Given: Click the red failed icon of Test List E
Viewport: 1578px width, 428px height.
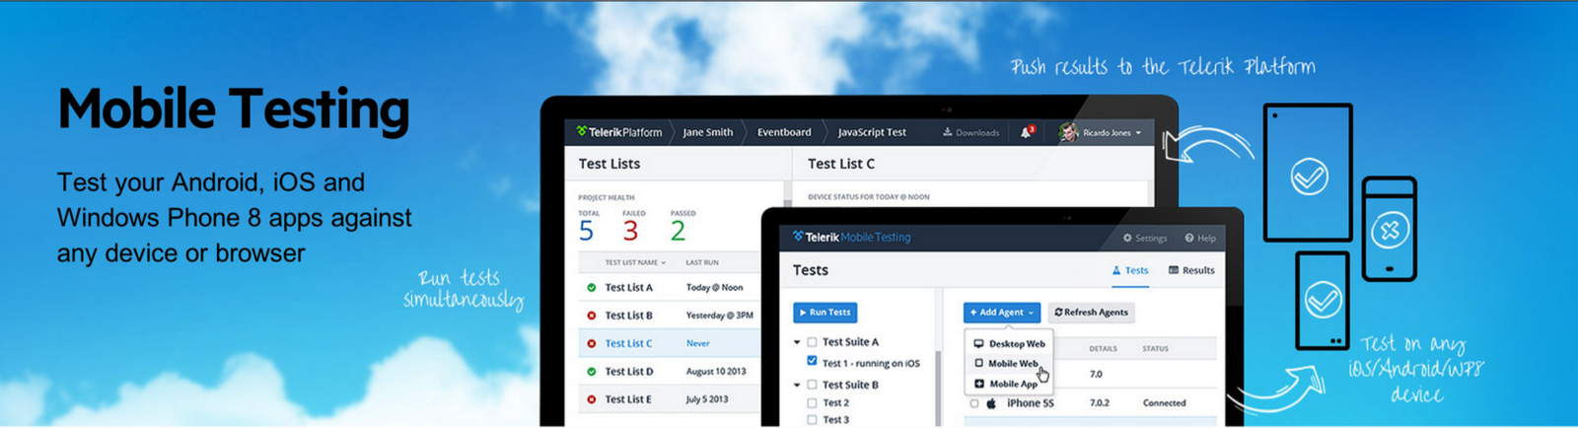Looking at the screenshot, I should [x=592, y=399].
